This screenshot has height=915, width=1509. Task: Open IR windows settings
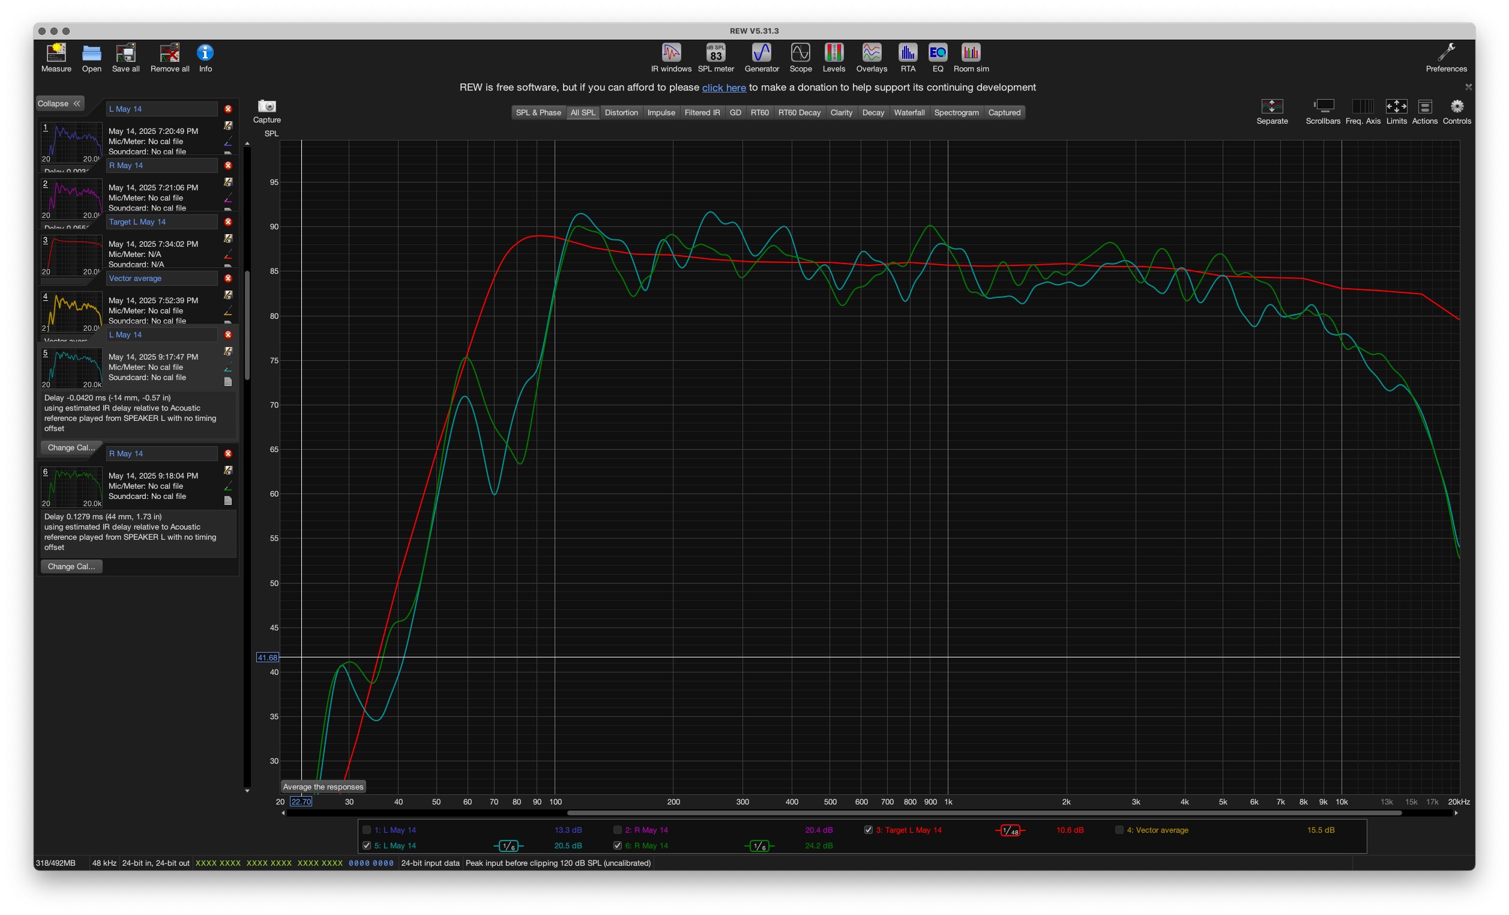[670, 58]
